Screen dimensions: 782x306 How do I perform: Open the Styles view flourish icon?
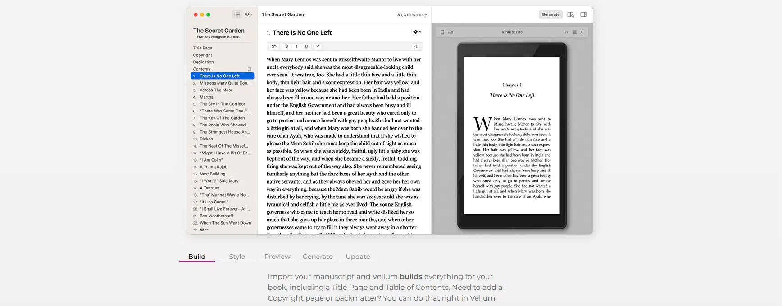click(248, 14)
